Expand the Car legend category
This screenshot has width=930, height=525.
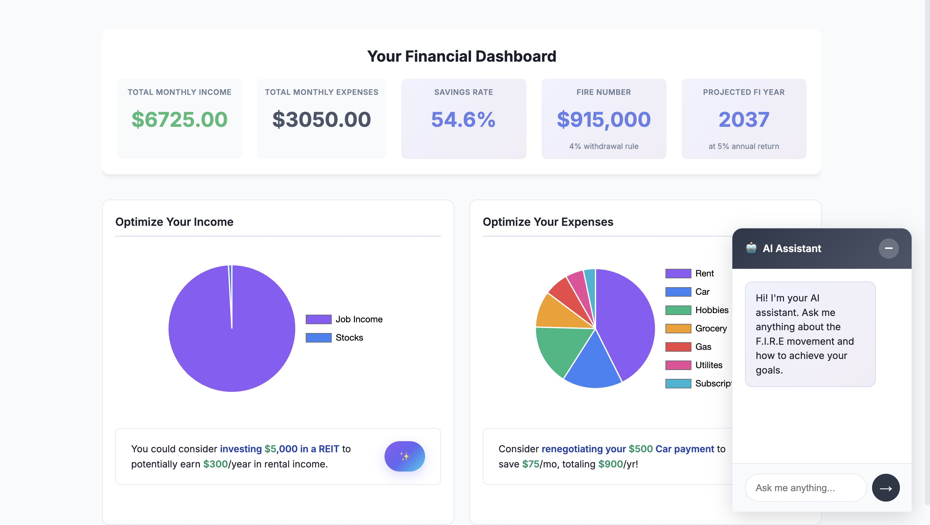pos(702,291)
